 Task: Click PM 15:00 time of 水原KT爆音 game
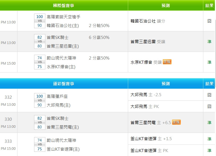[x=8, y=63]
